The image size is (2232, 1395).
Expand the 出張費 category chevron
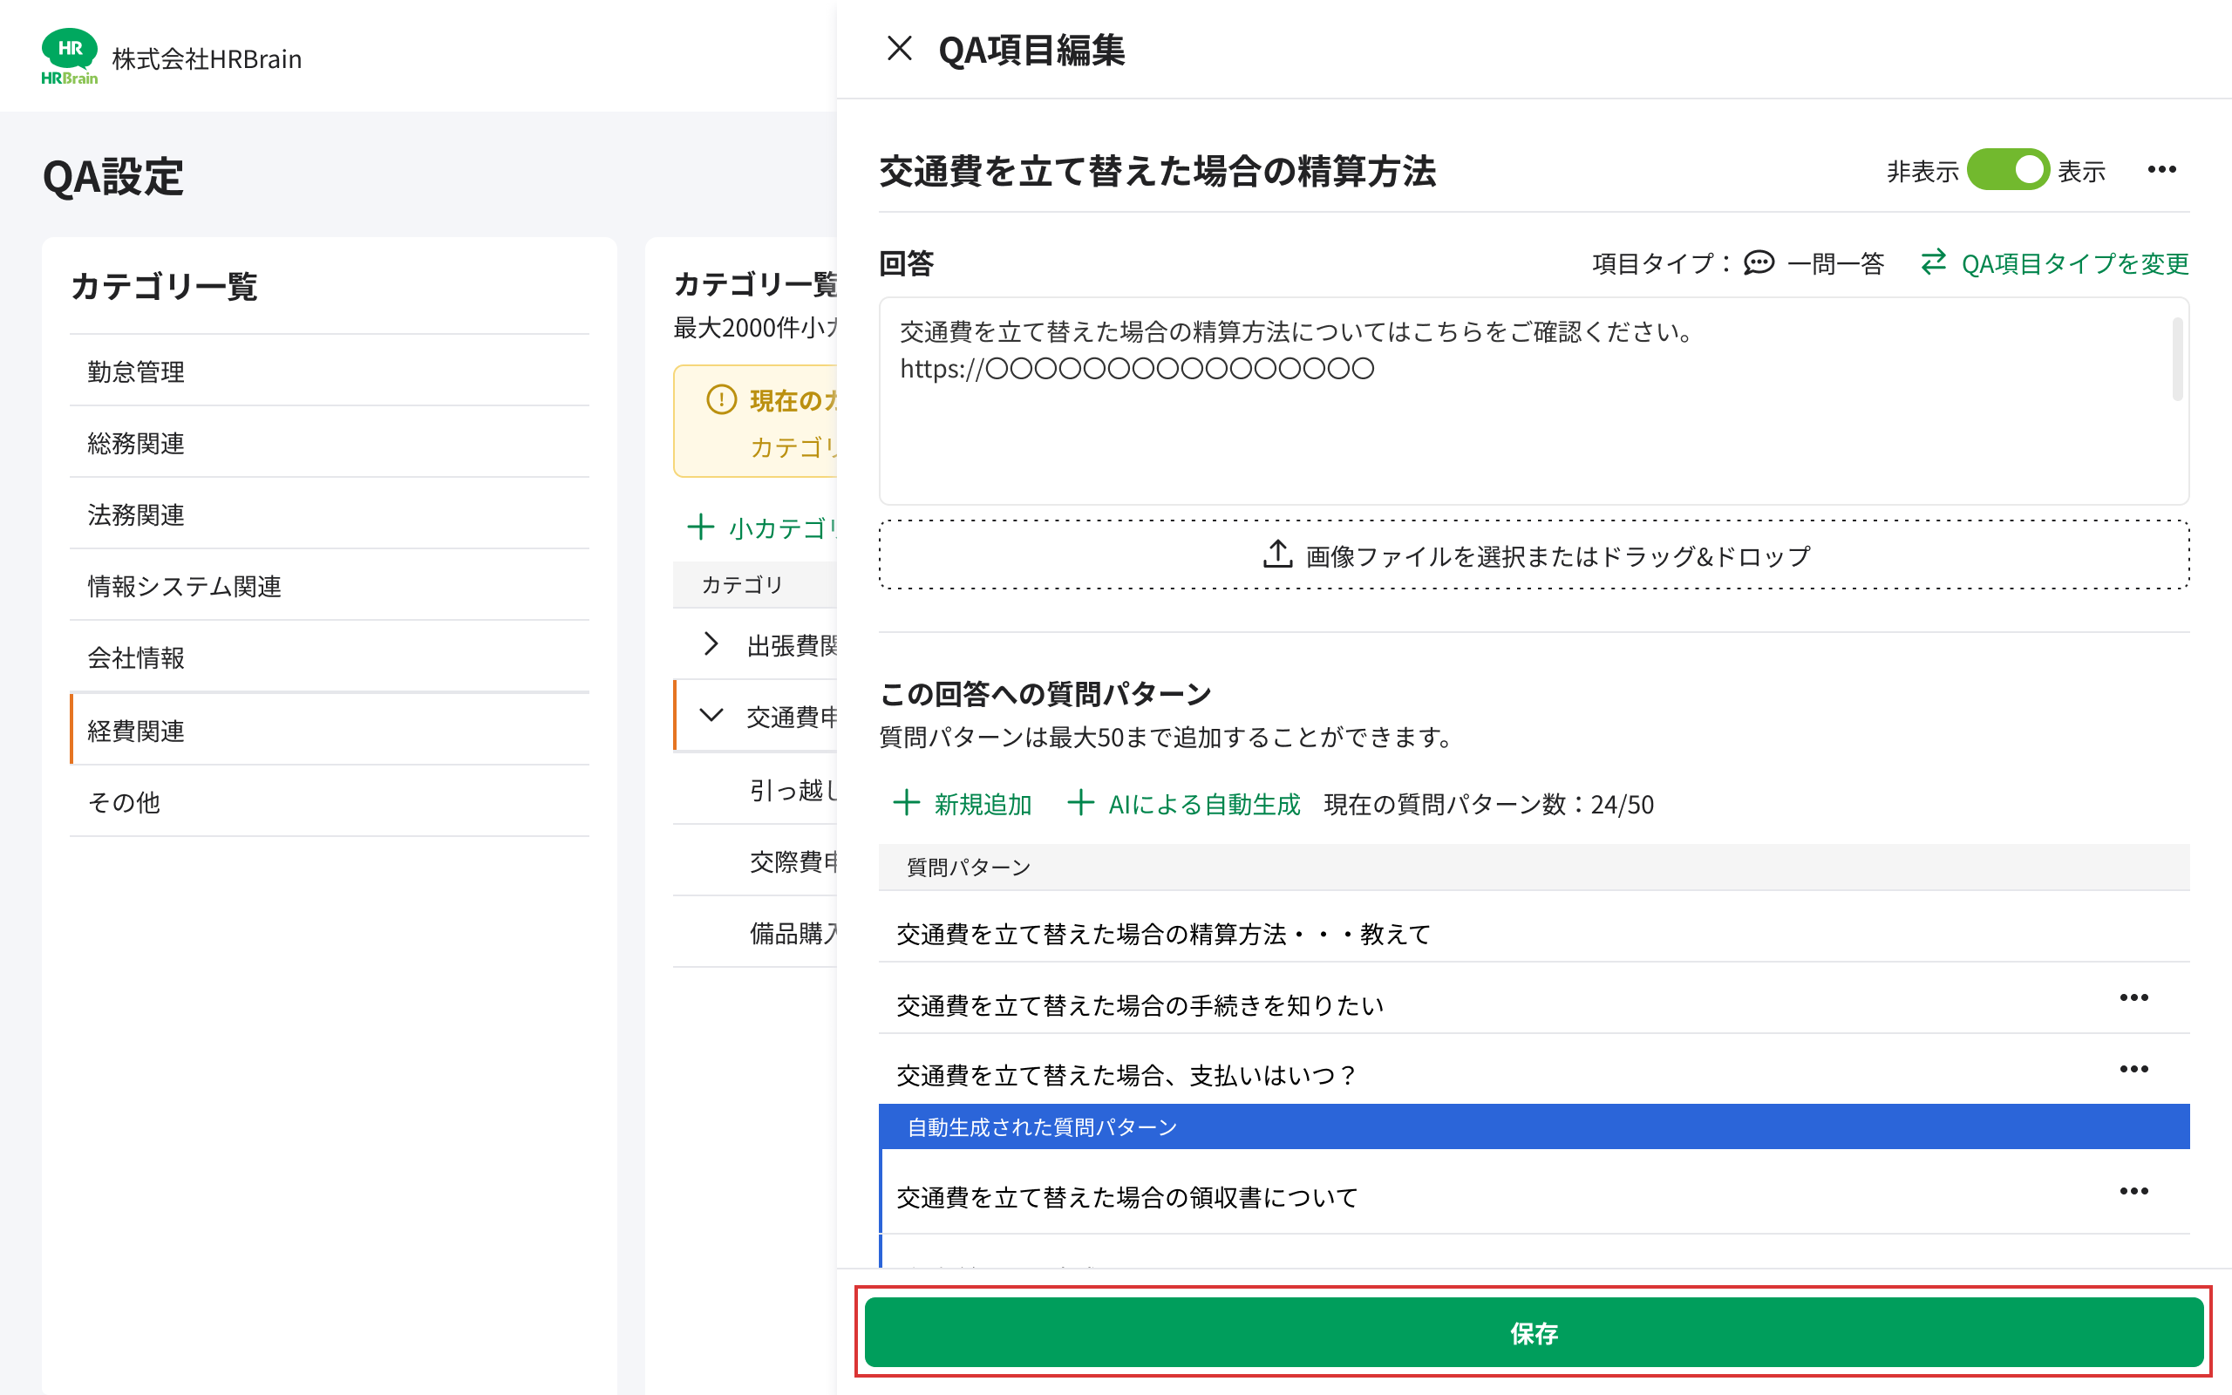(711, 644)
